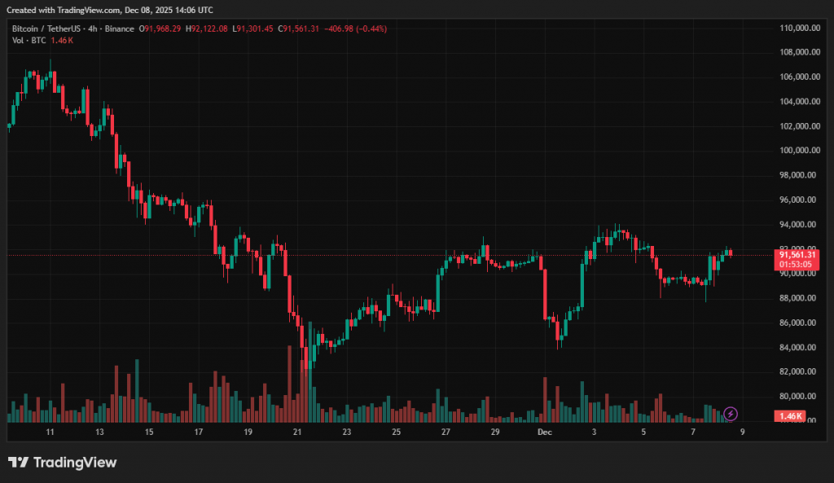Click the purple lightning bolt event icon

point(731,414)
